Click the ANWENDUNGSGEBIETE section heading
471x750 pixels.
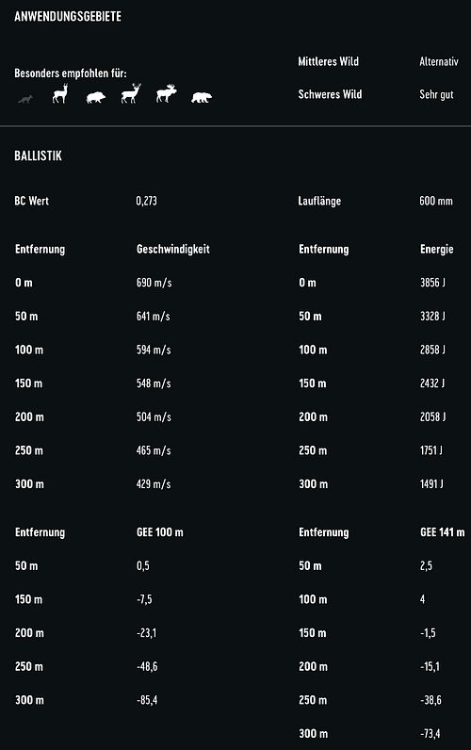(x=68, y=16)
